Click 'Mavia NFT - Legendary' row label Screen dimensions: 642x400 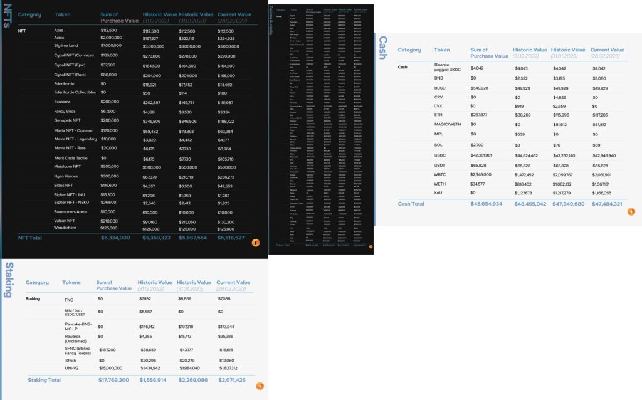click(76, 139)
